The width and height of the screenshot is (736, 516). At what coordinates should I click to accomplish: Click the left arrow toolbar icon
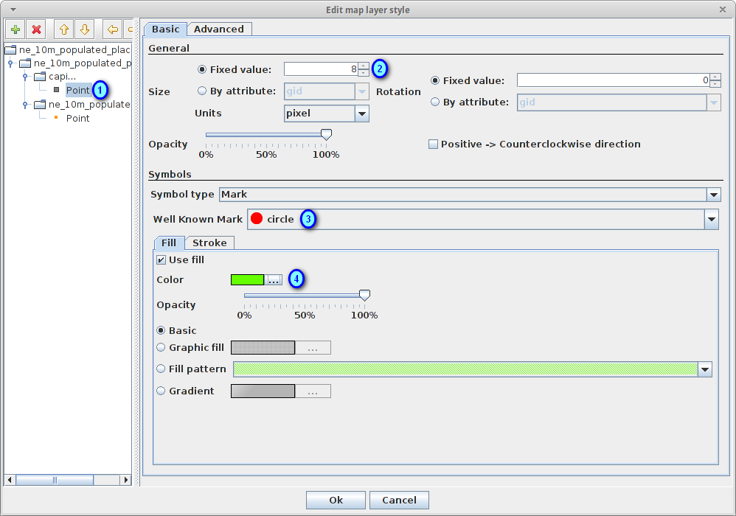[x=113, y=30]
